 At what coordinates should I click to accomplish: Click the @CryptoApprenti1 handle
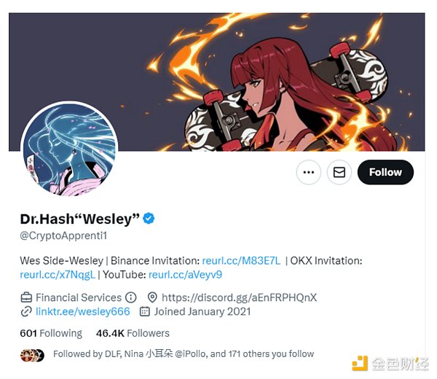(63, 235)
